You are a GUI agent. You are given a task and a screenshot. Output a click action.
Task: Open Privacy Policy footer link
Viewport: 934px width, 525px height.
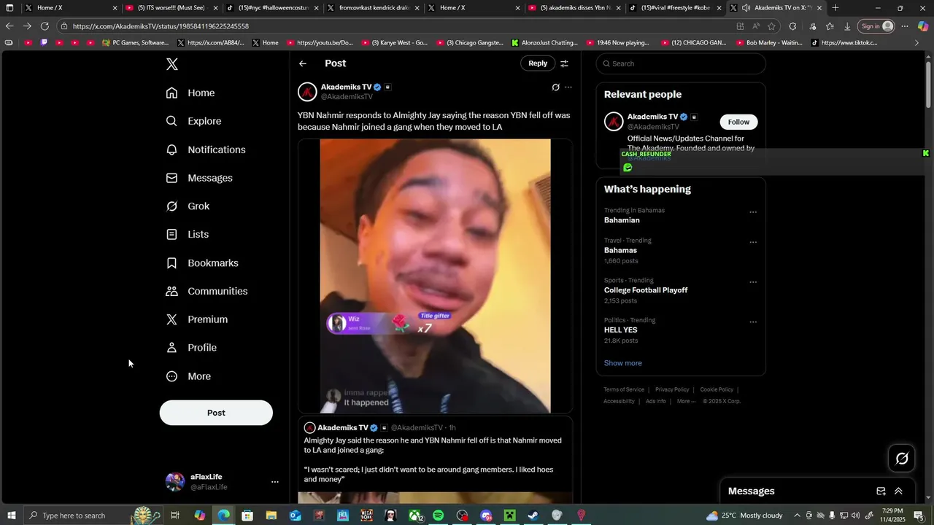672,389
